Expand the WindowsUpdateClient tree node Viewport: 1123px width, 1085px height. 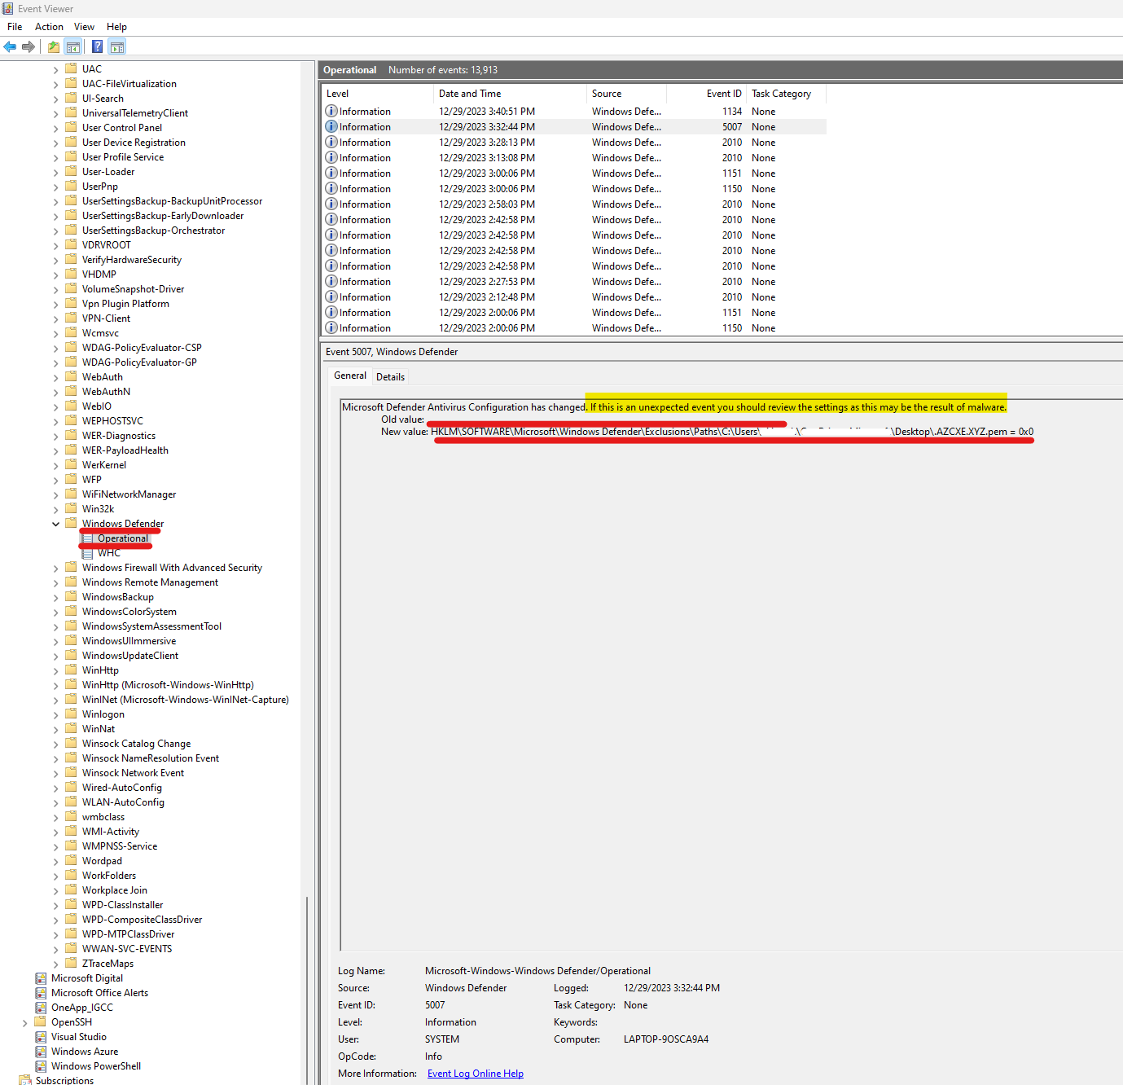pos(56,656)
